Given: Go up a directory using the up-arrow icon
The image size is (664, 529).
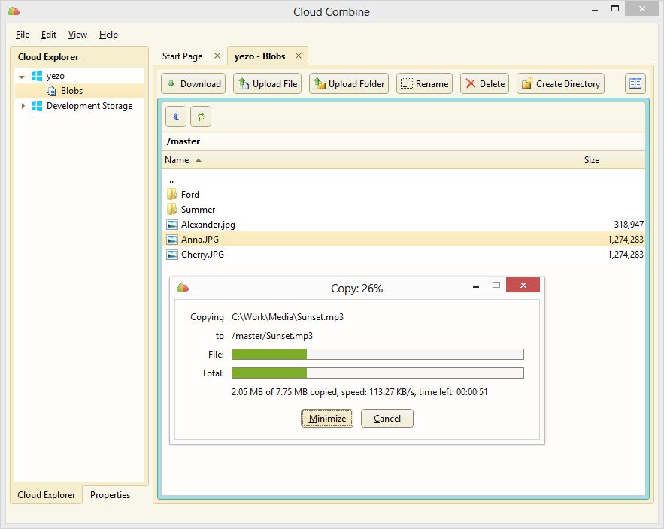Looking at the screenshot, I should 175,116.
